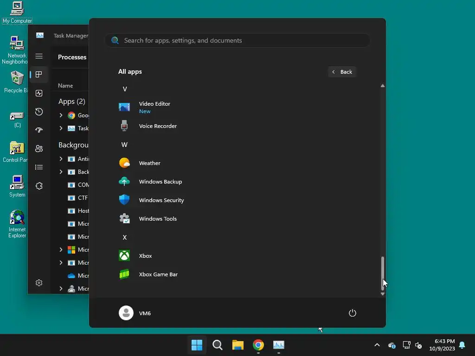
Task: Open Startup apps page in Task Manager
Action: 39,130
